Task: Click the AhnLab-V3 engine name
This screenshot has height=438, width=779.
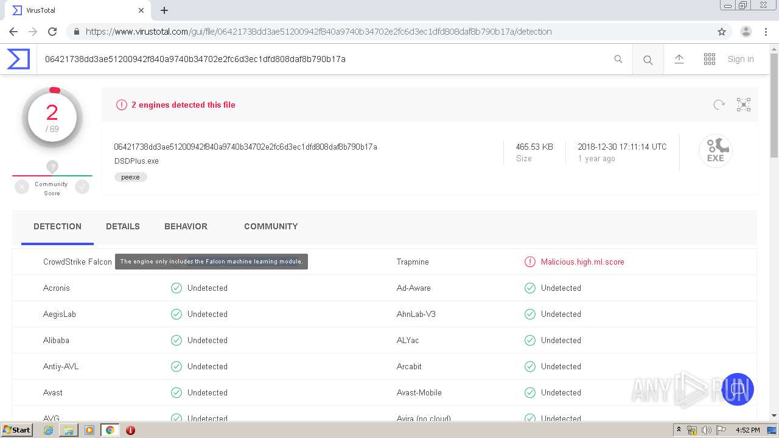Action: (x=416, y=314)
